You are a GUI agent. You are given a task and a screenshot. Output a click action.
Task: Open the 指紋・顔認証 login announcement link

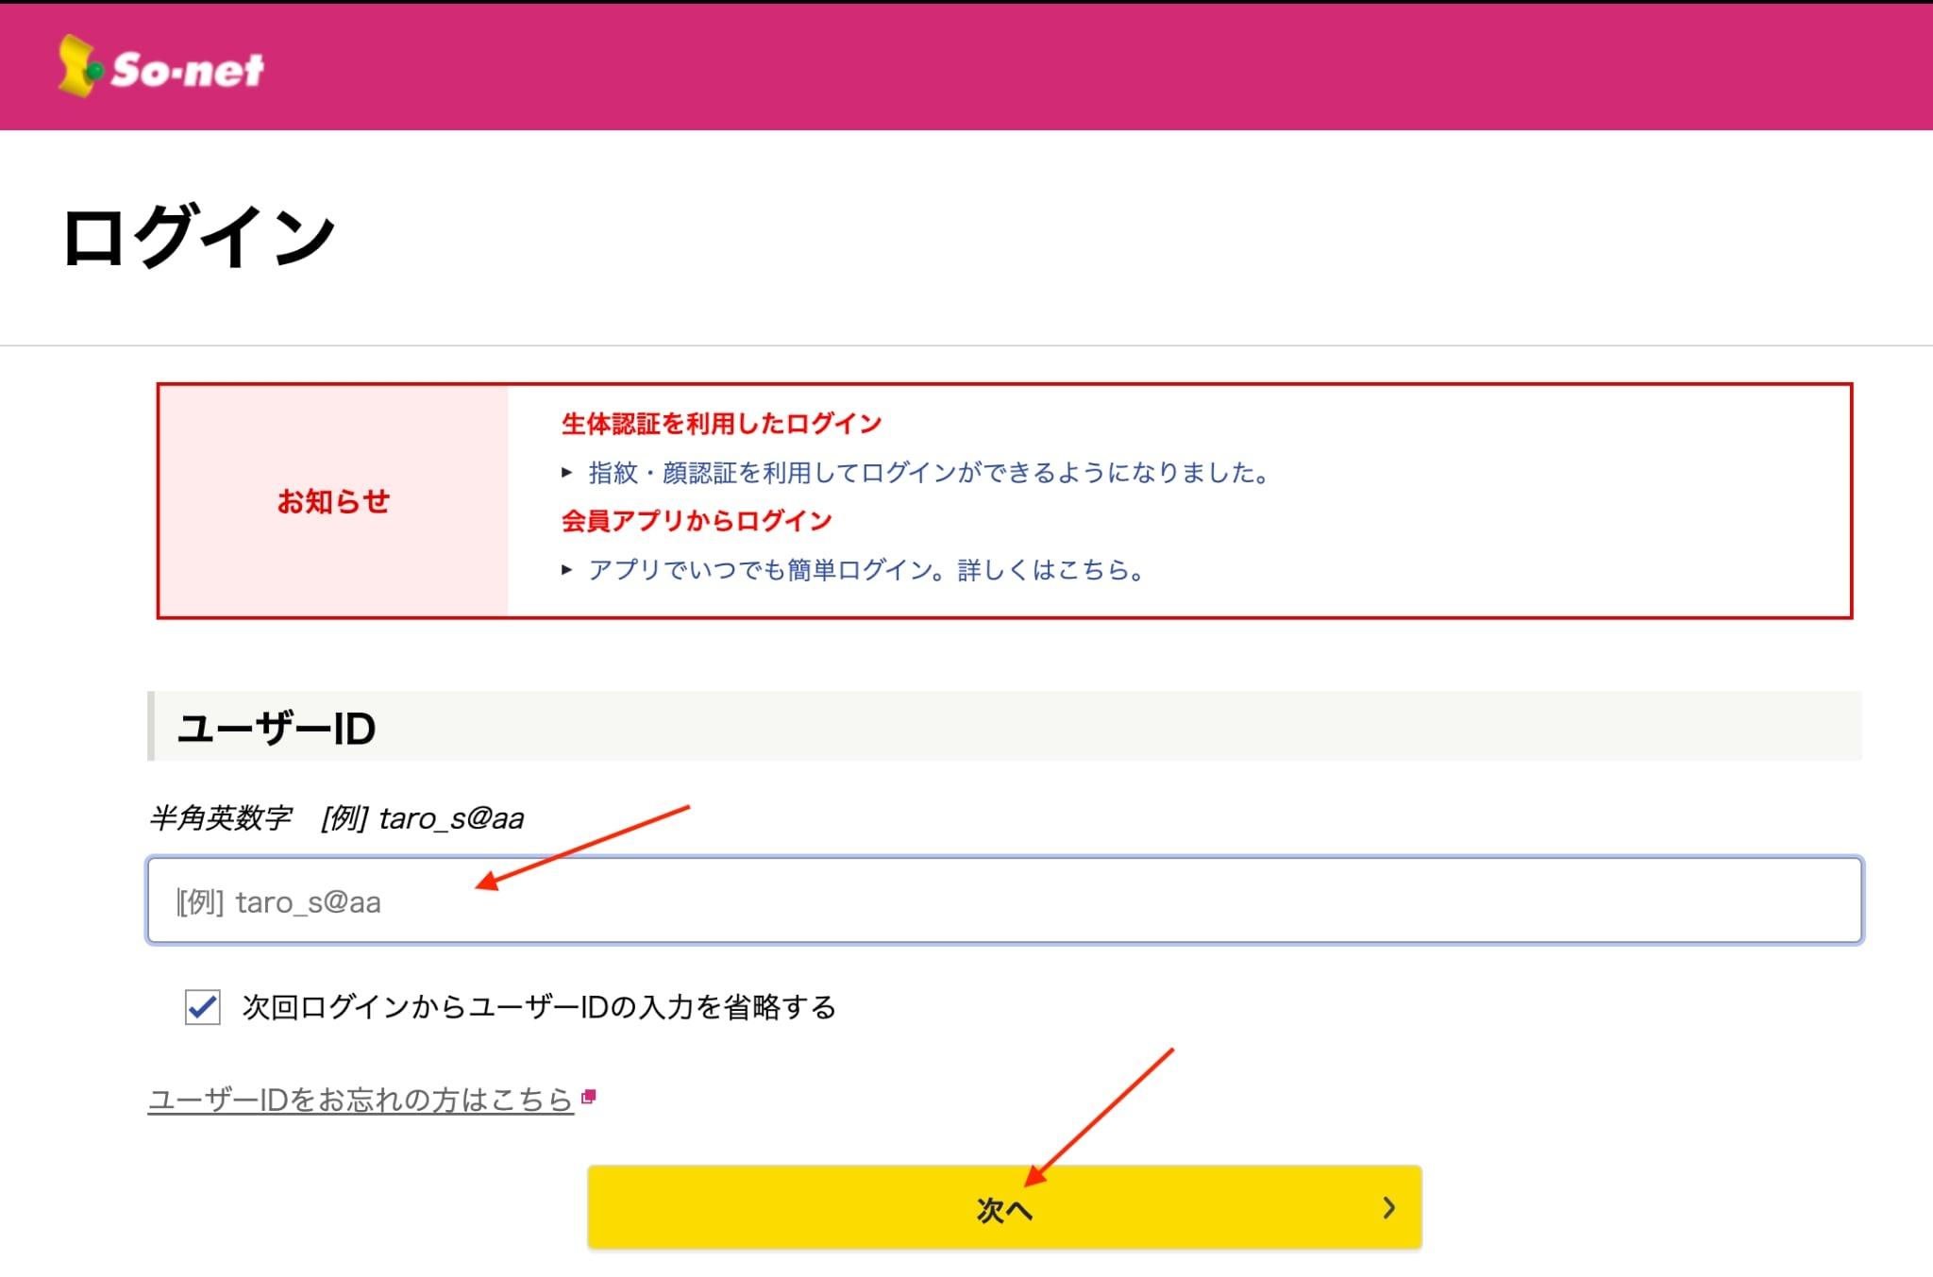[x=929, y=473]
